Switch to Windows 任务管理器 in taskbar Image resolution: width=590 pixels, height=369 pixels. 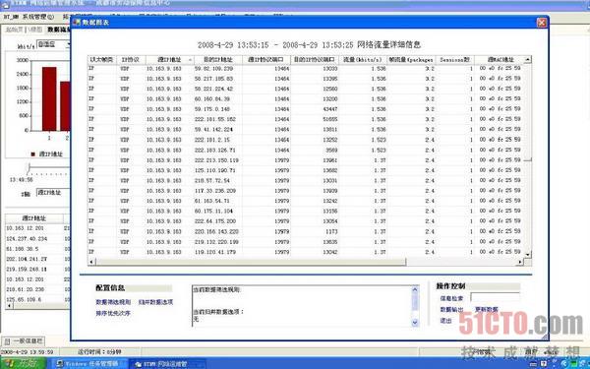(88, 364)
